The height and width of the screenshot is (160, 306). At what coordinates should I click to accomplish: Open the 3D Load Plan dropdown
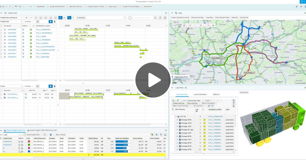pos(199,106)
